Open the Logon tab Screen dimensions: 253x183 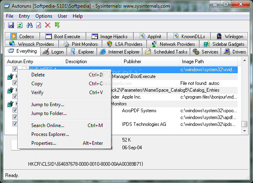pyautogui.click(x=53, y=52)
